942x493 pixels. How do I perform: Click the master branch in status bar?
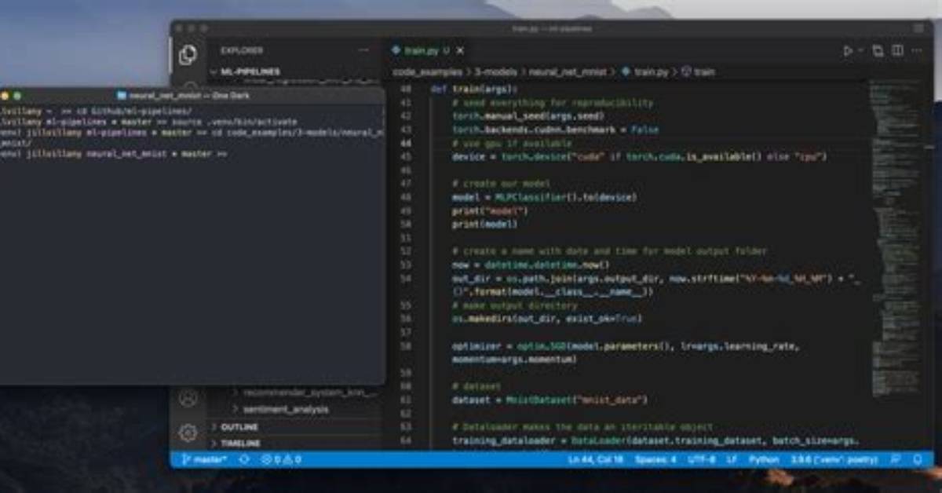(204, 459)
